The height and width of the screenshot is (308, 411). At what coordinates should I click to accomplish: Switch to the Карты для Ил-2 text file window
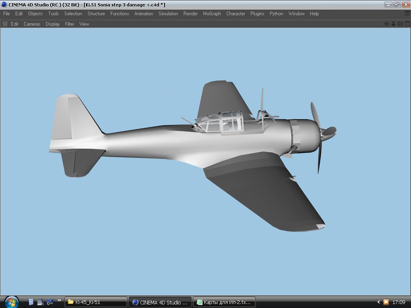(x=224, y=302)
